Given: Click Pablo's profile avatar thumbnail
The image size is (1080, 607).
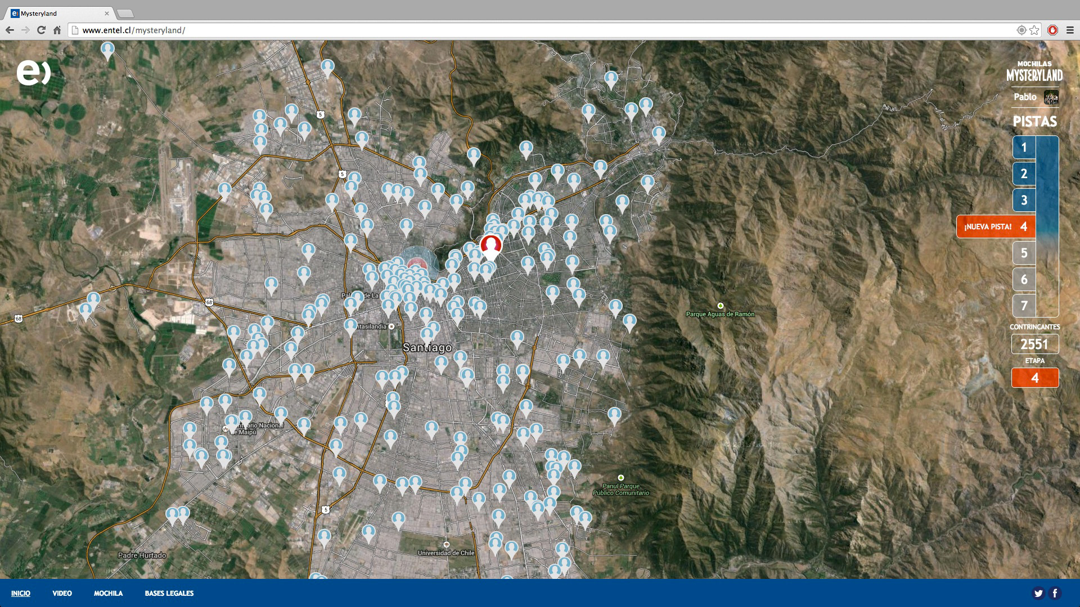Looking at the screenshot, I should tap(1050, 97).
